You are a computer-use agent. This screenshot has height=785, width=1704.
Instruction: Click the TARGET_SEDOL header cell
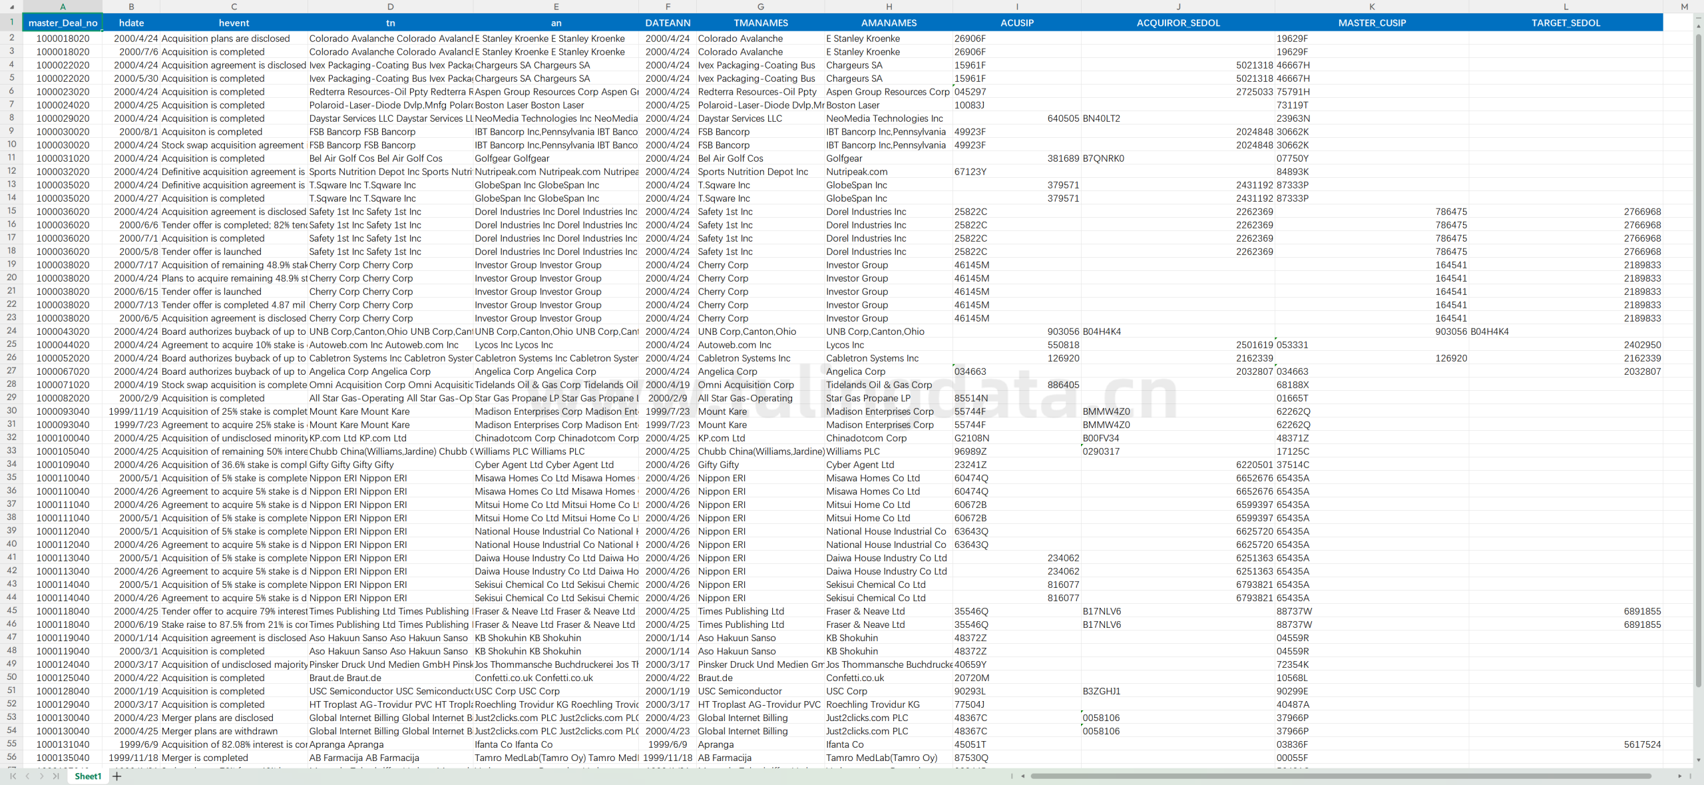1566,23
